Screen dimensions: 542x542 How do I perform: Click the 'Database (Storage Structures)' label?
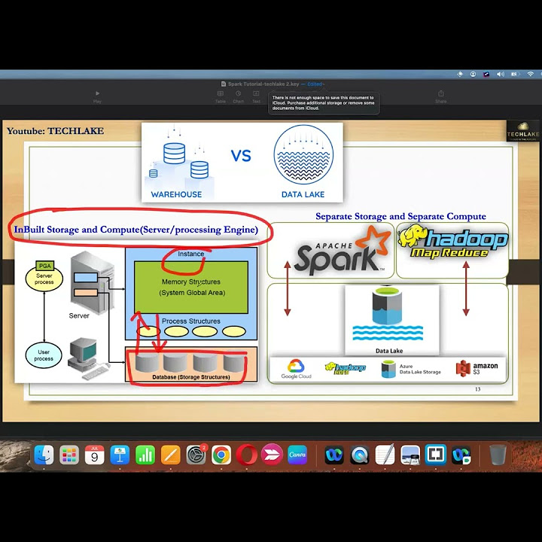[x=190, y=377]
